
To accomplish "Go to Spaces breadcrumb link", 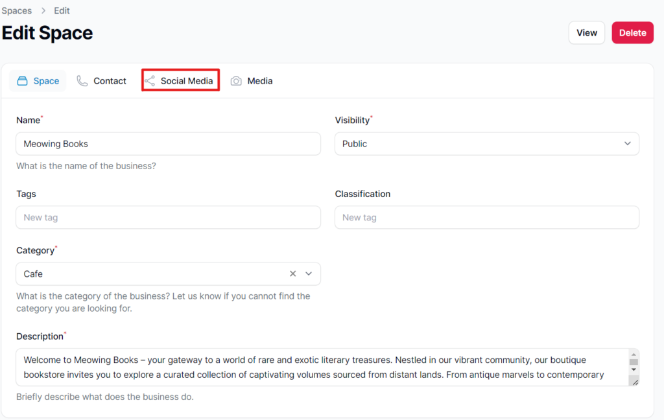I will click(x=16, y=10).
